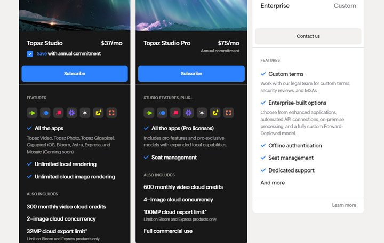Click the green play app icon in the Topaz Studio Pro card
Viewport: 384px width, 243px height.
149,113
